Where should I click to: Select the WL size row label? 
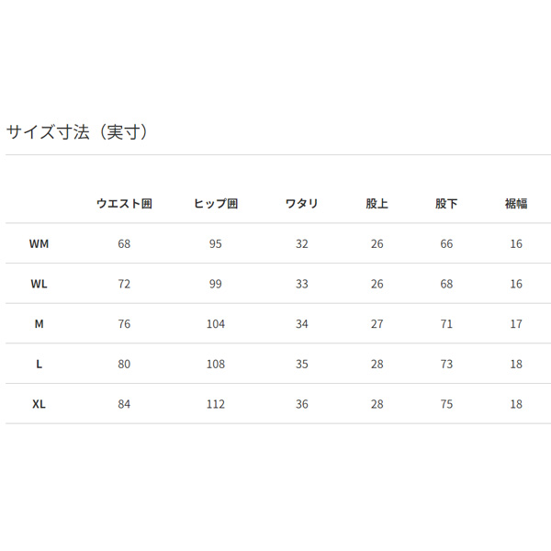click(x=39, y=284)
